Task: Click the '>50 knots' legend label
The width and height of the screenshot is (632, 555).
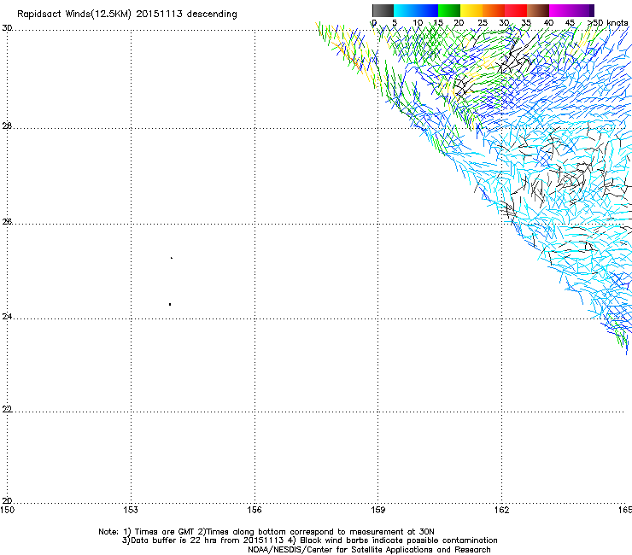Action: [x=608, y=23]
